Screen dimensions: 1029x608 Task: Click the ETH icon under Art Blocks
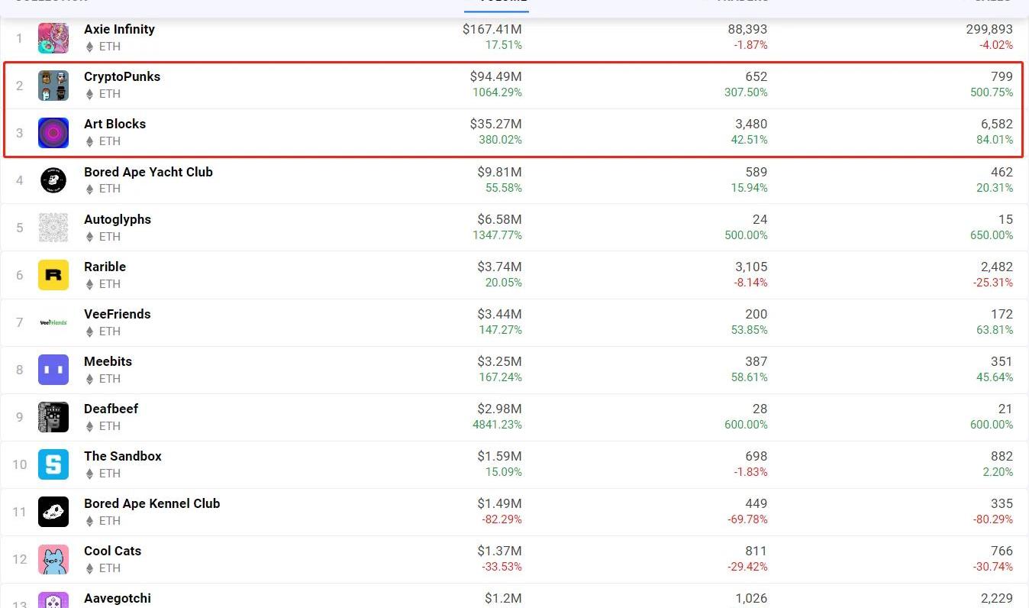pyautogui.click(x=89, y=141)
